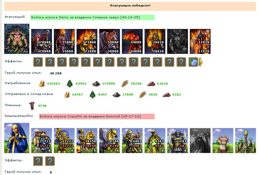The image size is (258, 175).
Task: Click the globe effect icon in attacker effects
Action: 193,62
